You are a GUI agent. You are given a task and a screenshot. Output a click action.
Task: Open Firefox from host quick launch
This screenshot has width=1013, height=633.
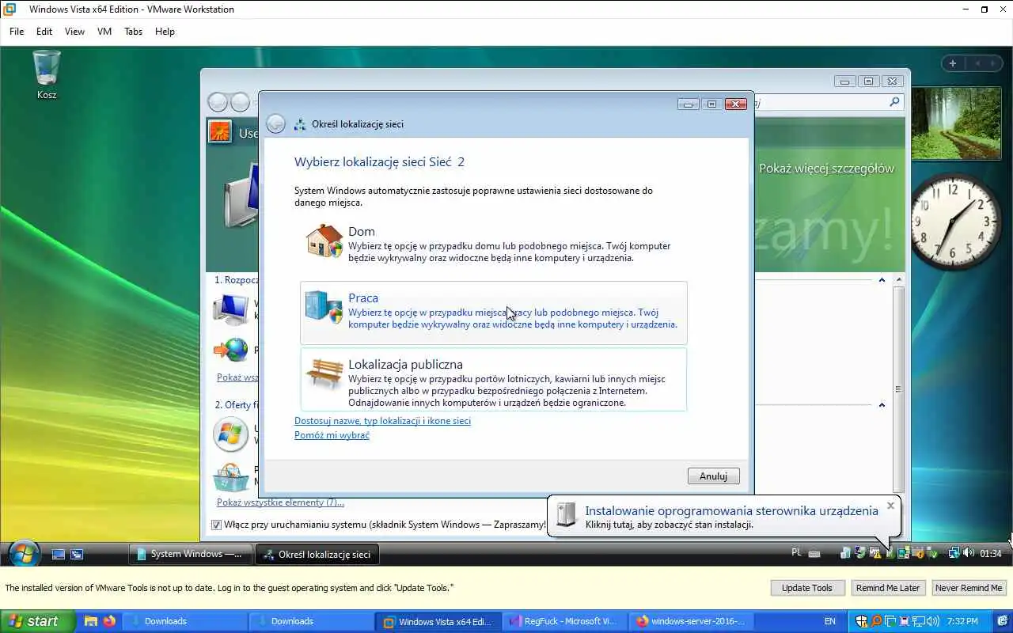pos(109,621)
